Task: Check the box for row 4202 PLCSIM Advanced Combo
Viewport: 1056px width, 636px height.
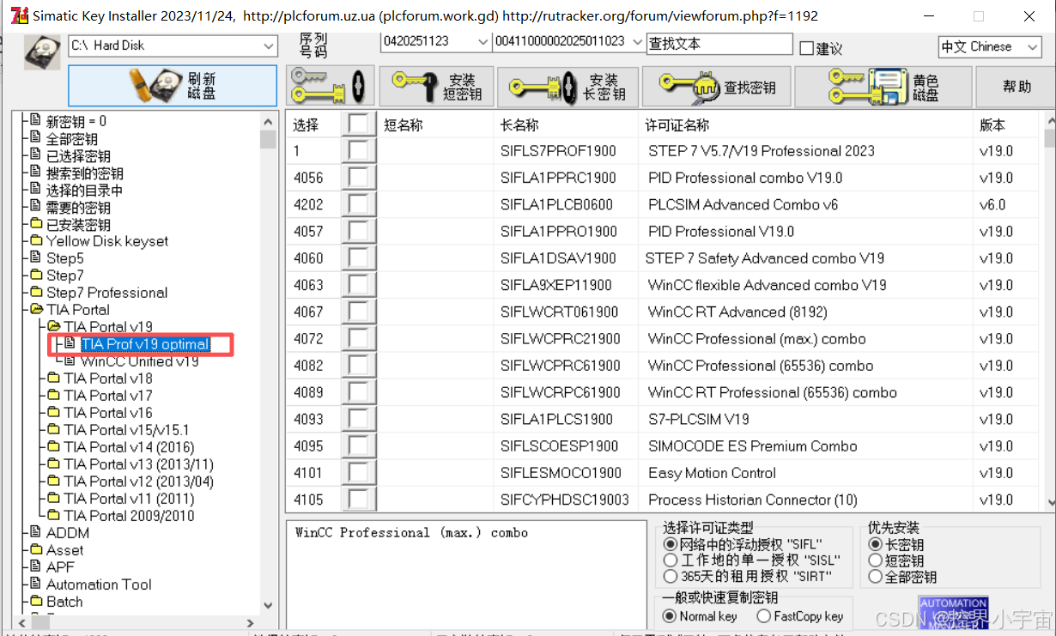Action: click(x=359, y=204)
